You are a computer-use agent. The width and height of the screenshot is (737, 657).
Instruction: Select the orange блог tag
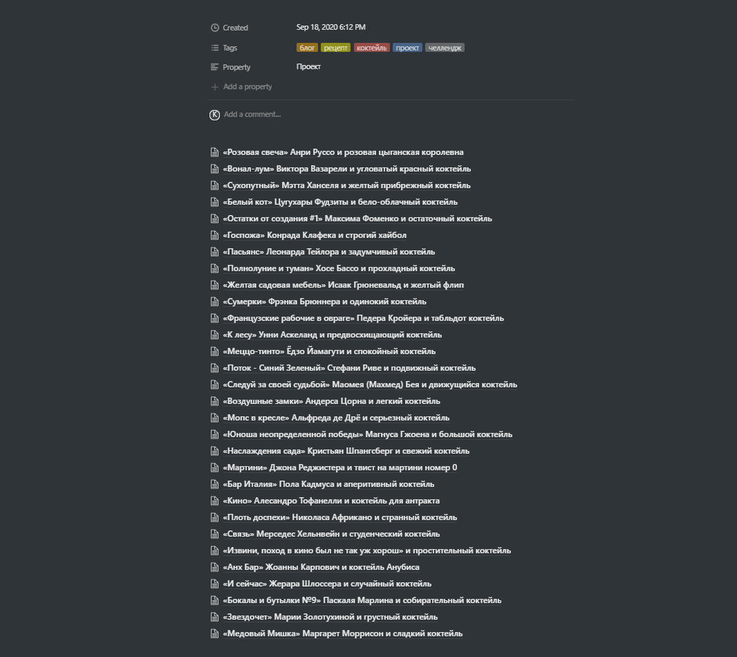tap(308, 48)
